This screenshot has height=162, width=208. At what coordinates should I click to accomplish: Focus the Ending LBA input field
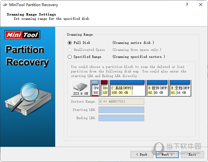pyautogui.click(x=121, y=118)
